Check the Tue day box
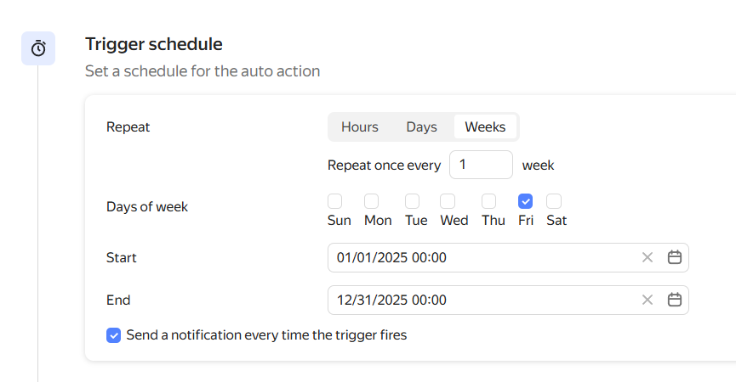 [412, 201]
